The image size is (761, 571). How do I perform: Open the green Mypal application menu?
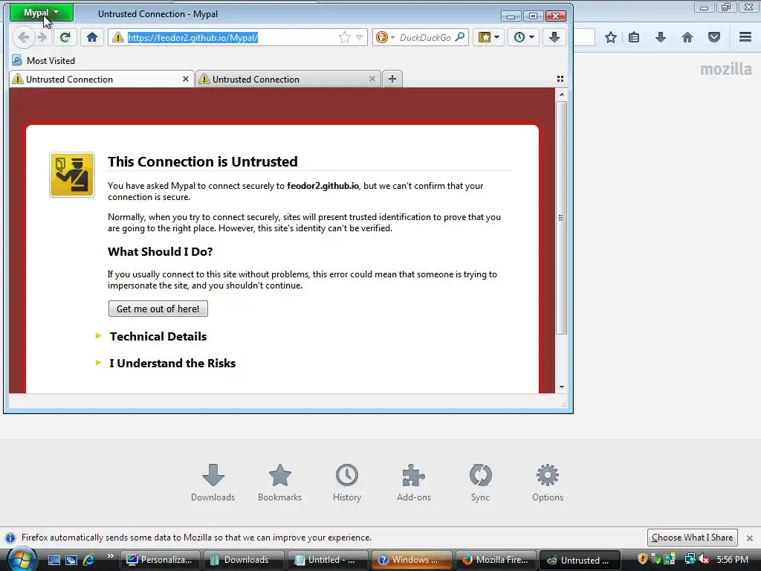tap(42, 13)
